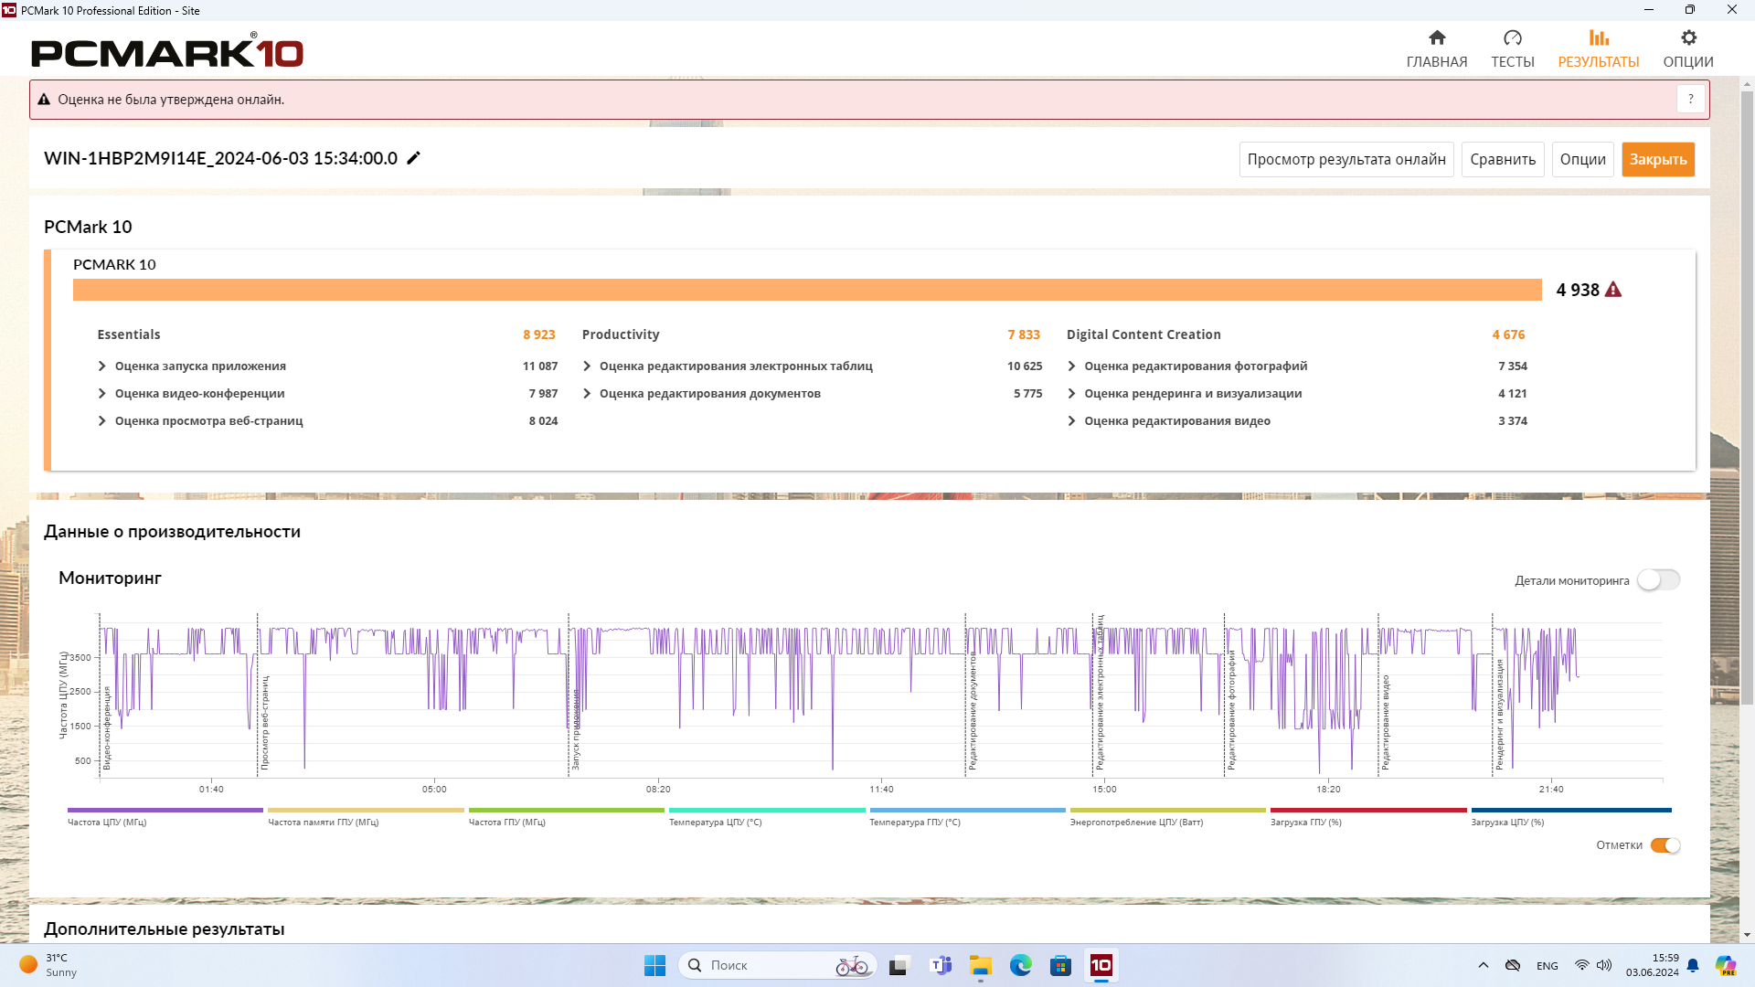Viewport: 1755px width, 987px height.
Task: Click the Сравнить button
Action: click(1502, 159)
